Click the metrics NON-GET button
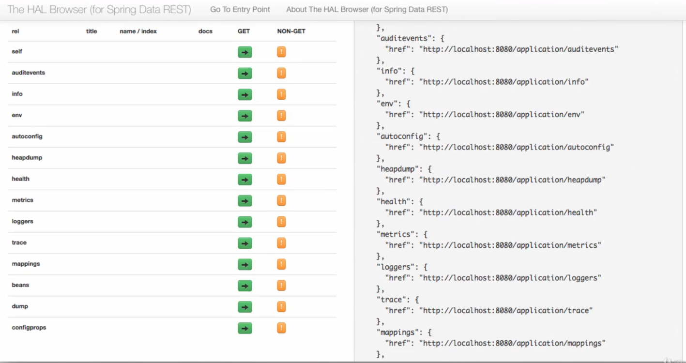 (281, 200)
